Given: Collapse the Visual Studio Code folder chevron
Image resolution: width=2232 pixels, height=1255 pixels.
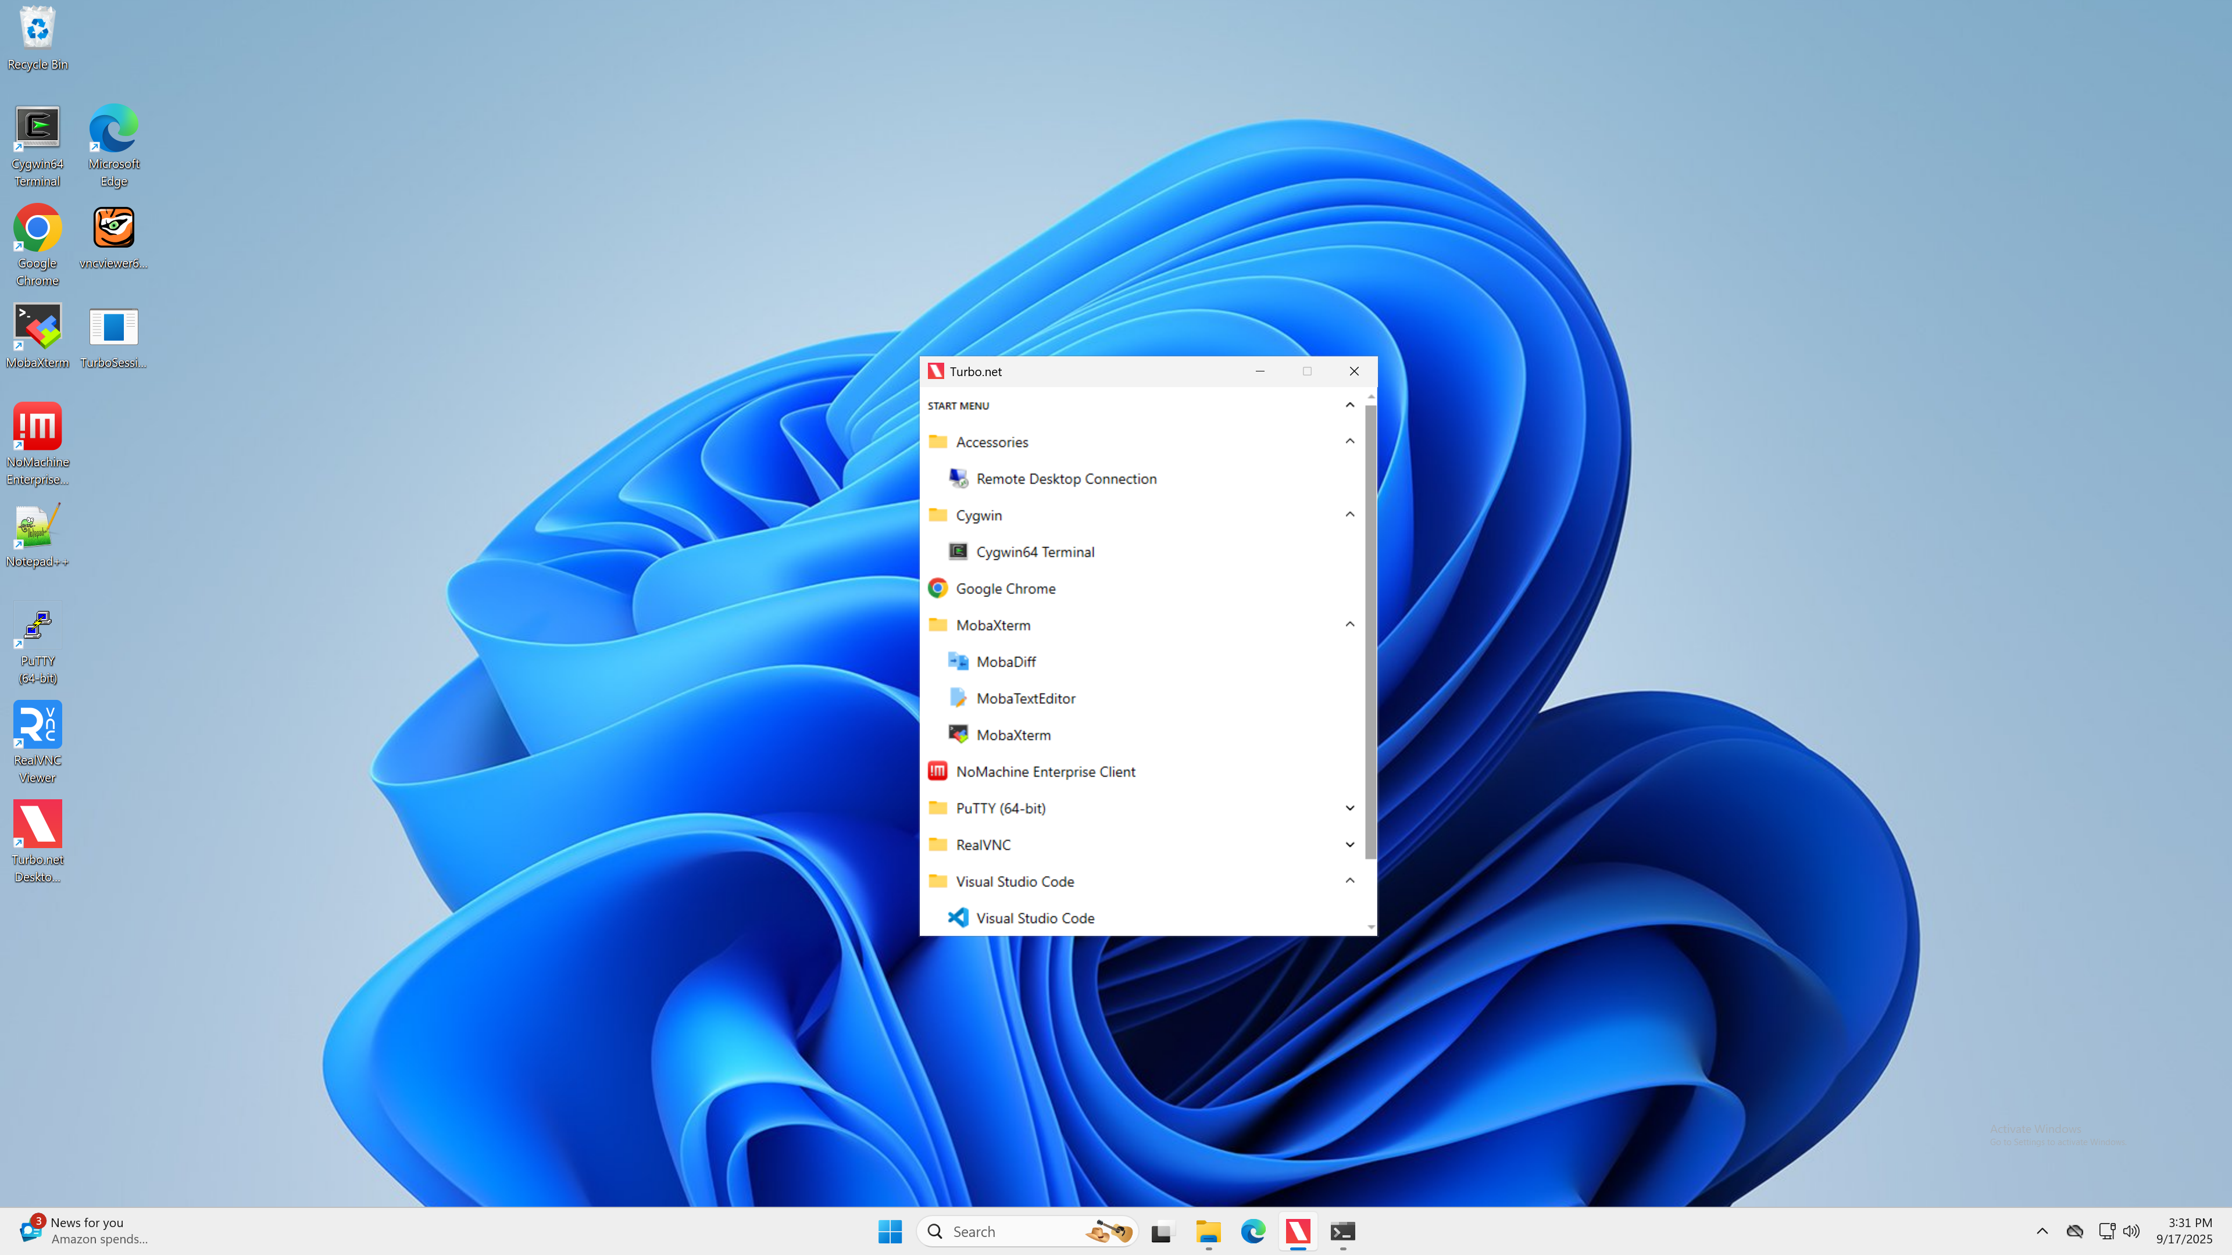Looking at the screenshot, I should [1349, 881].
